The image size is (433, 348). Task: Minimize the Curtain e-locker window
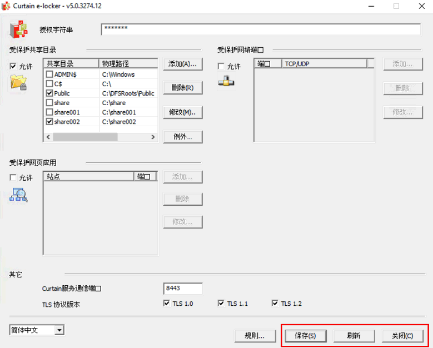[371, 6]
